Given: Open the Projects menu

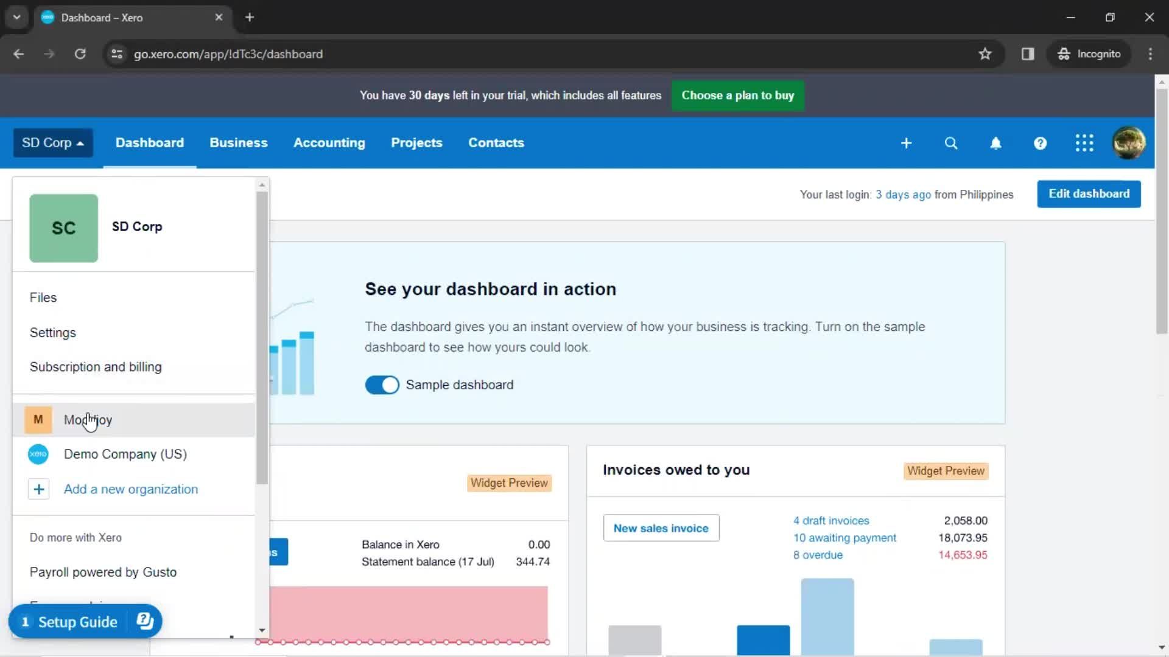Looking at the screenshot, I should pos(416,143).
